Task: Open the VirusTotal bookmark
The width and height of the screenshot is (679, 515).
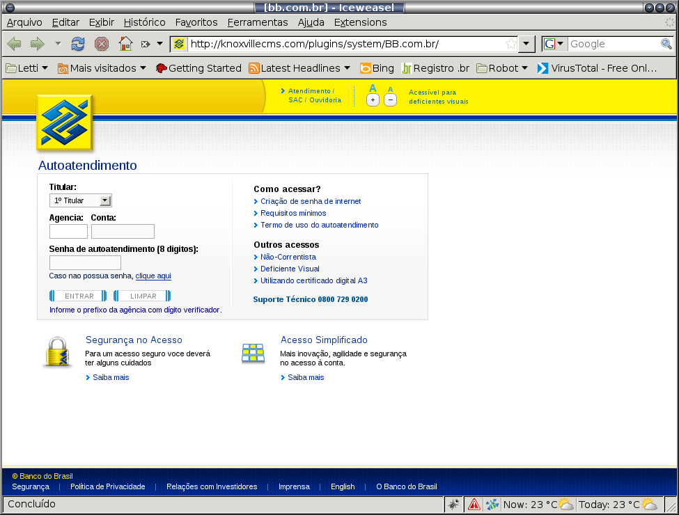Action: 597,68
